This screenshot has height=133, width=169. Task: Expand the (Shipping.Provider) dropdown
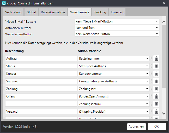(x=114, y=112)
